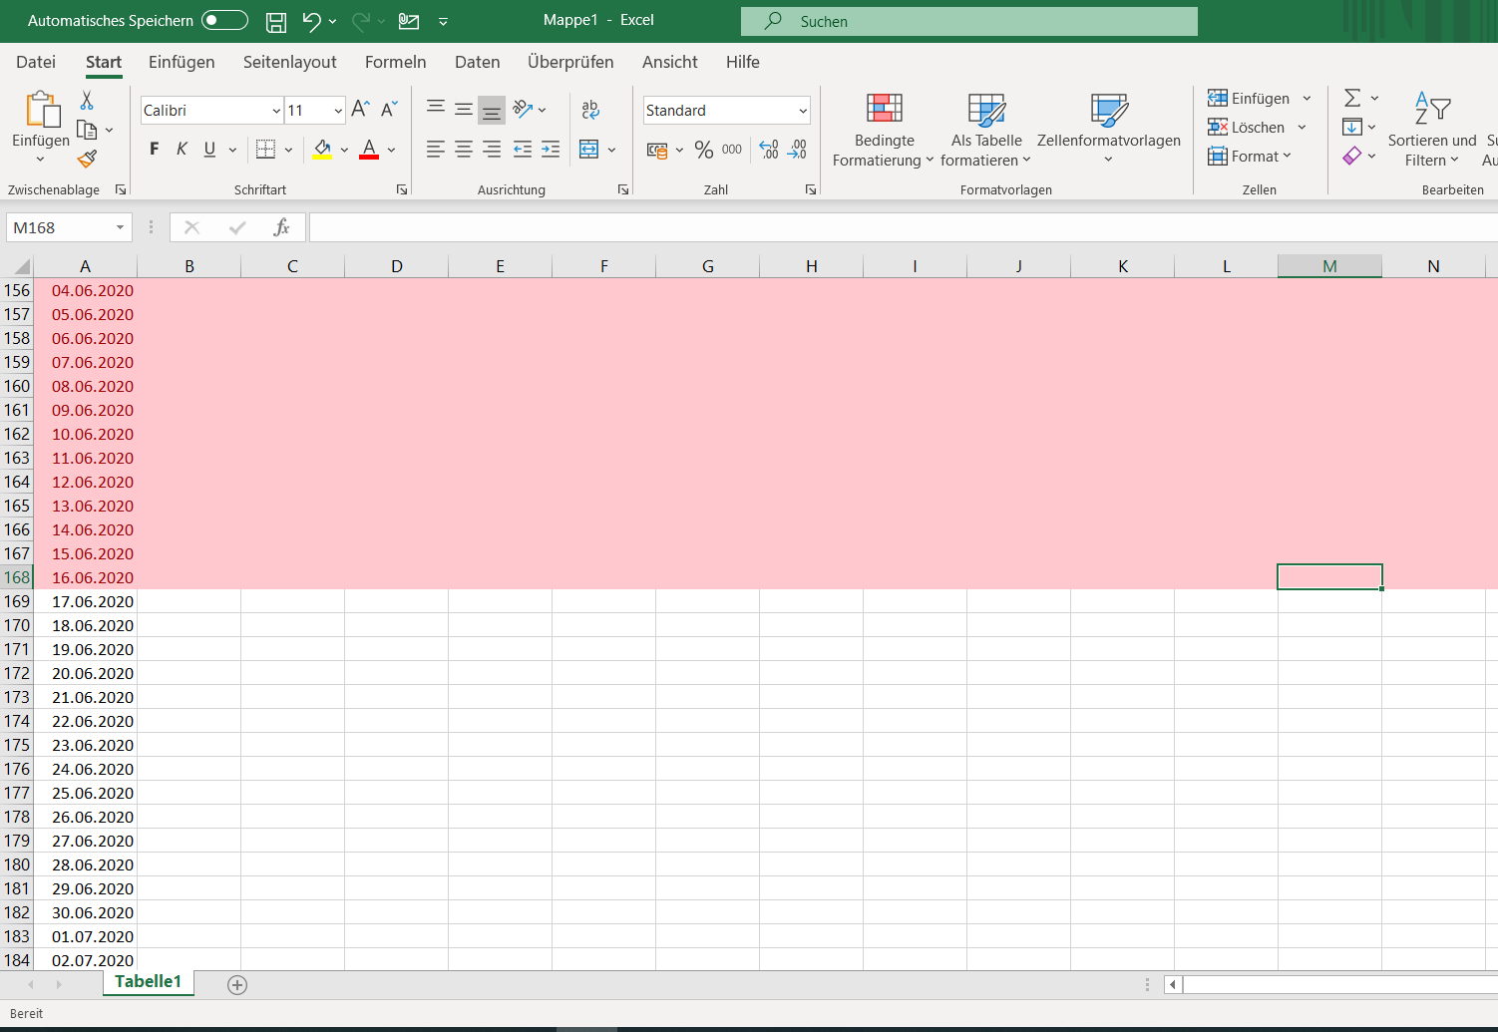This screenshot has height=1032, width=1498.
Task: Click the red font color A icon
Action: (x=369, y=150)
